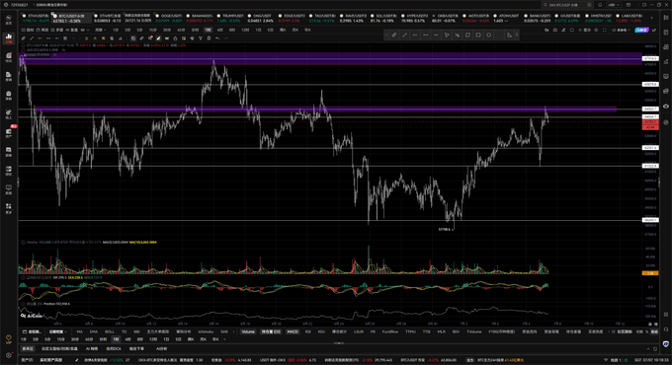
Task: Select the rectangle shape in floating toolbar
Action: [478, 35]
